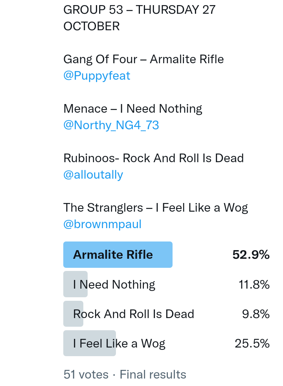Viewport: 283px width, 386px height.
Task: Open the @Puppyfeat profile mention
Action: click(97, 76)
